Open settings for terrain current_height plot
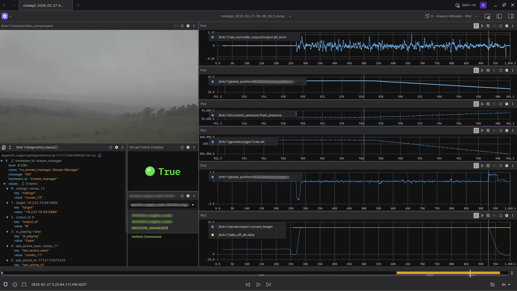The height and width of the screenshot is (291, 517). point(507,216)
